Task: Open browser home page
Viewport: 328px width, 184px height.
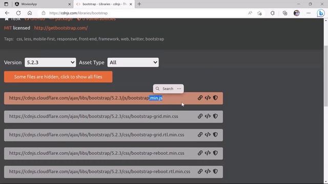Action: 30,13
